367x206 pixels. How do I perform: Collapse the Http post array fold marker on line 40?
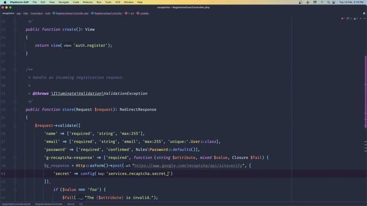[15, 165]
